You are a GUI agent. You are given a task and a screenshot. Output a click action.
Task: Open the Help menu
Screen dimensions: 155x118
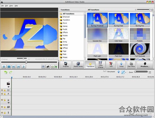point(16,6)
